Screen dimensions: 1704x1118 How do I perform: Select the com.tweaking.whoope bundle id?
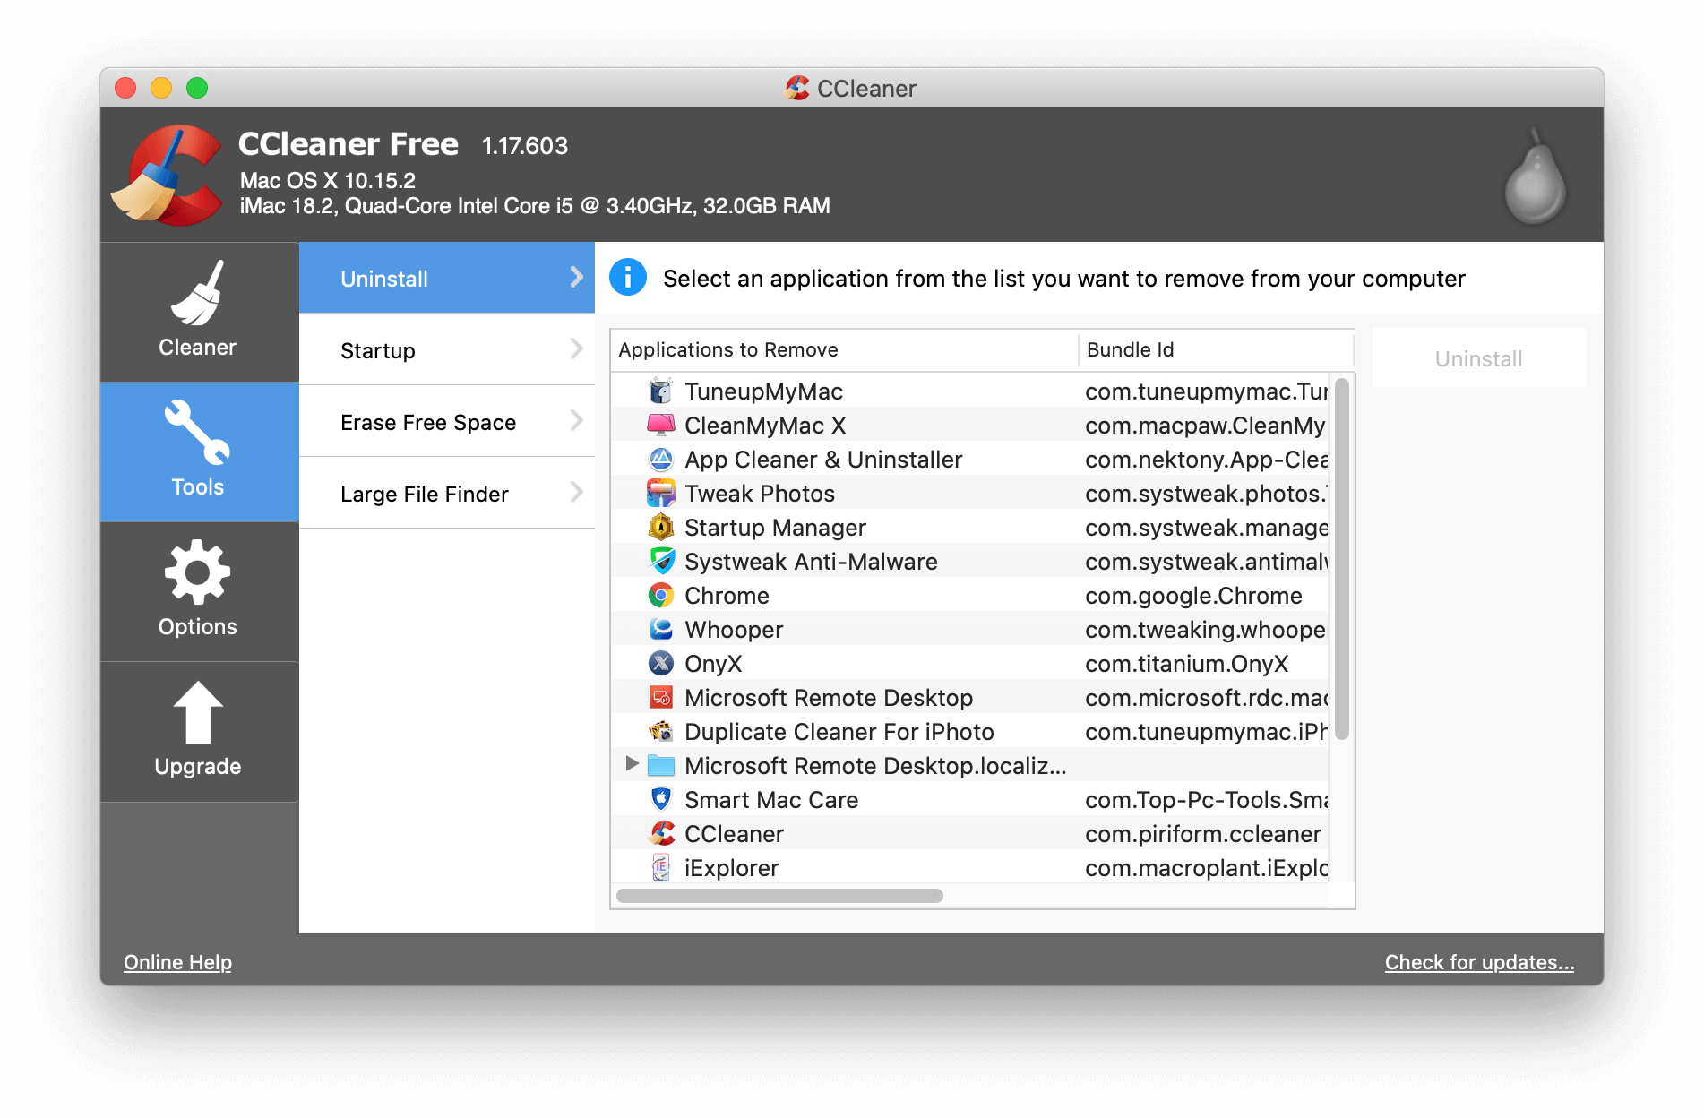coord(1205,629)
